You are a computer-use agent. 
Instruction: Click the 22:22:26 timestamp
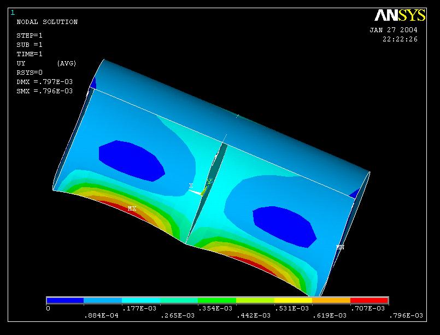pyautogui.click(x=400, y=39)
